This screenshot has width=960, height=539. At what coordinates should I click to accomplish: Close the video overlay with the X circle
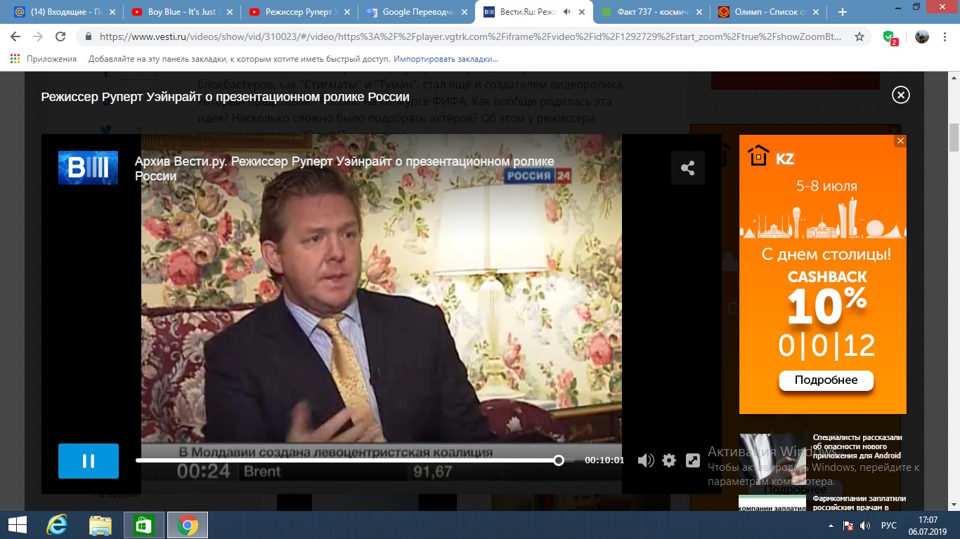point(901,95)
